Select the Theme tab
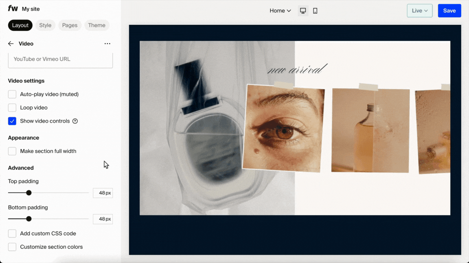Viewport: 469px width, 263px height. point(96,25)
